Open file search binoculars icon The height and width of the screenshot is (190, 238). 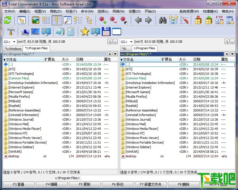pyautogui.click(x=163, y=20)
